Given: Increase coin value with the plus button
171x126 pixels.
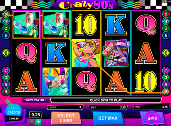Looking at the screenshot, I should [38, 122].
